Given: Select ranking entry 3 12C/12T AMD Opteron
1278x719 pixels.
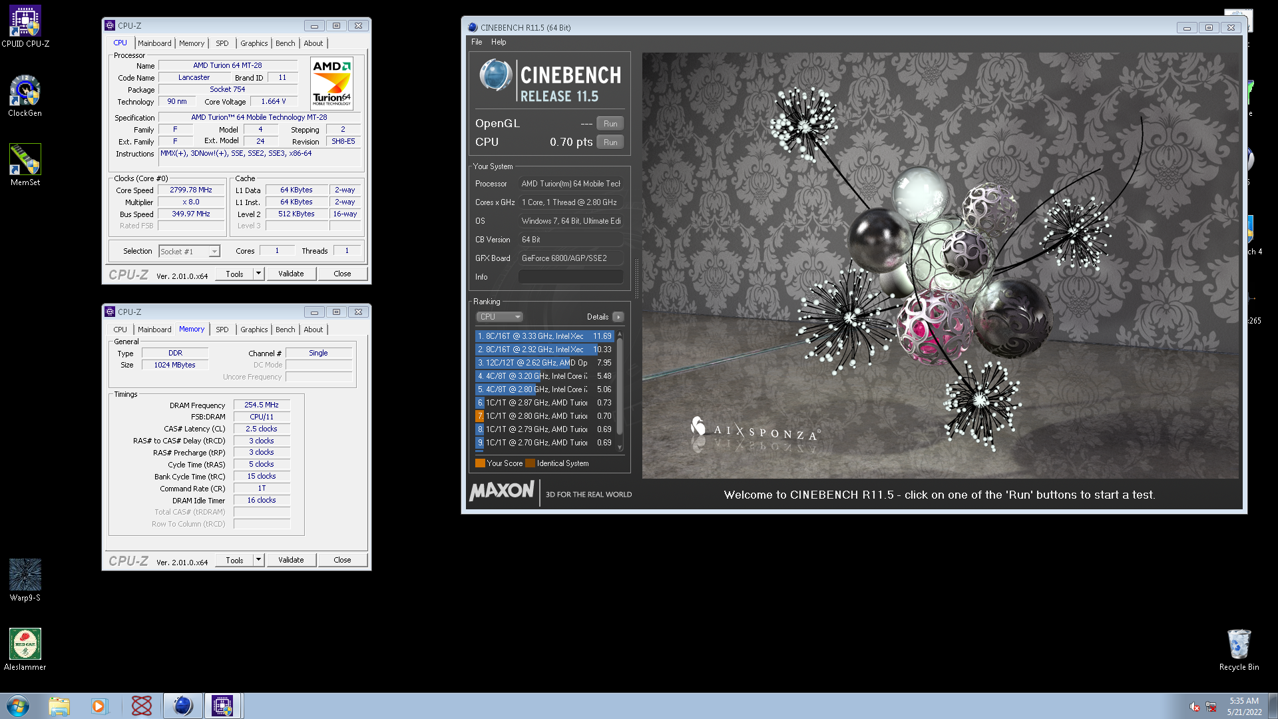Looking at the screenshot, I should tap(544, 363).
